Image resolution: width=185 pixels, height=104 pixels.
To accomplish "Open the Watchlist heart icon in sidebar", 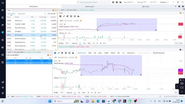I will tap(3, 10).
